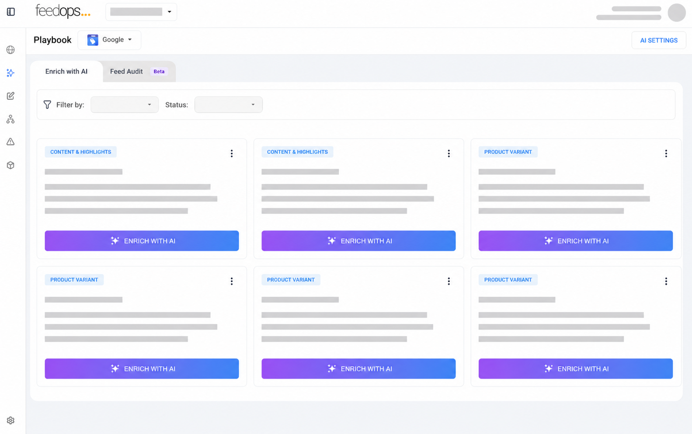The image size is (692, 434).
Task: Open the Filter by dropdown
Action: pyautogui.click(x=125, y=105)
